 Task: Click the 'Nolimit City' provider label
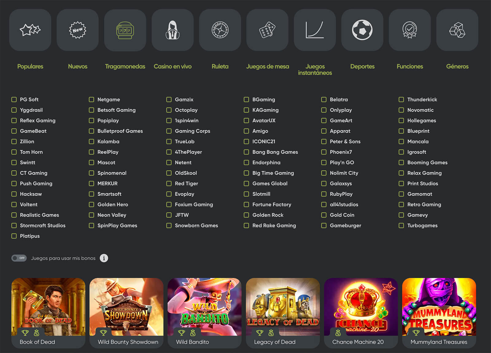tap(344, 173)
